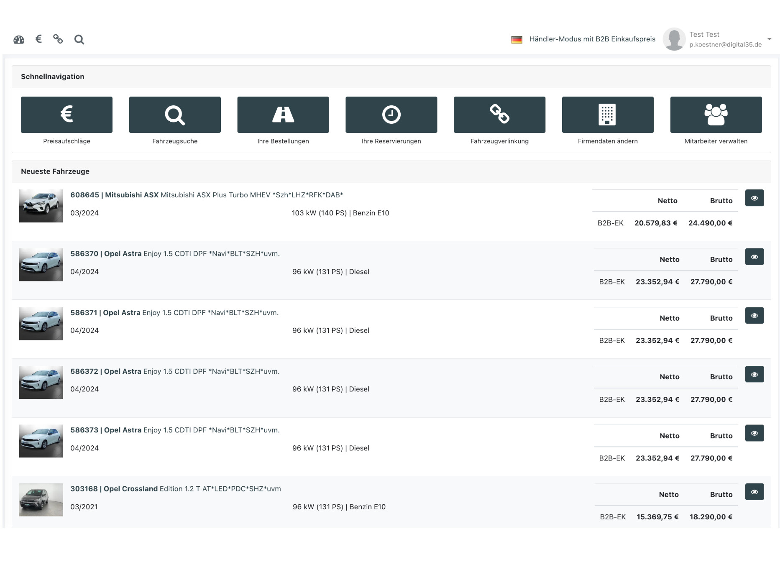This screenshot has height=562, width=780.
Task: Click eye button for Opel Astra 586370
Action: point(754,257)
